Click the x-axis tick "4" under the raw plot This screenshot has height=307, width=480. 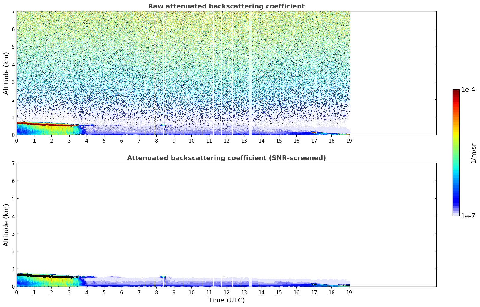(x=87, y=141)
